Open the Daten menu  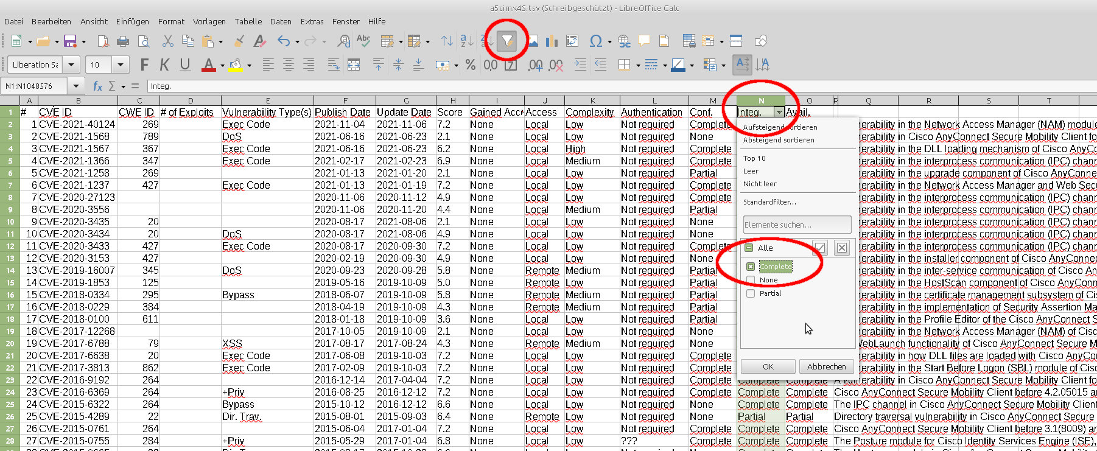[x=281, y=21]
